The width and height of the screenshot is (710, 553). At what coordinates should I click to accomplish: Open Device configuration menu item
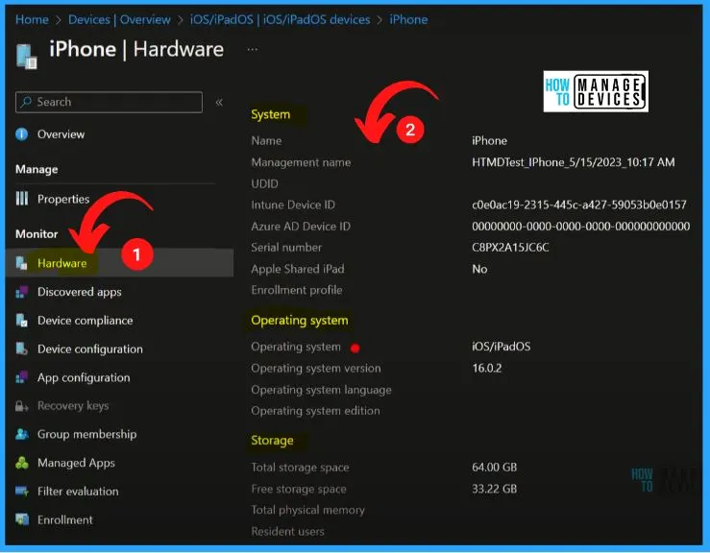(x=90, y=349)
